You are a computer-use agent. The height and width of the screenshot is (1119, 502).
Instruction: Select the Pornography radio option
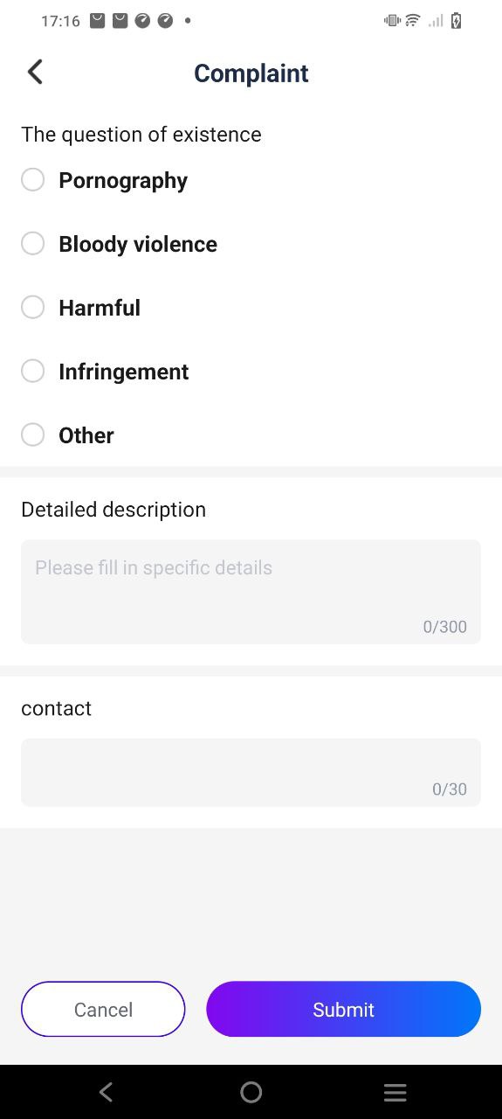coord(32,180)
